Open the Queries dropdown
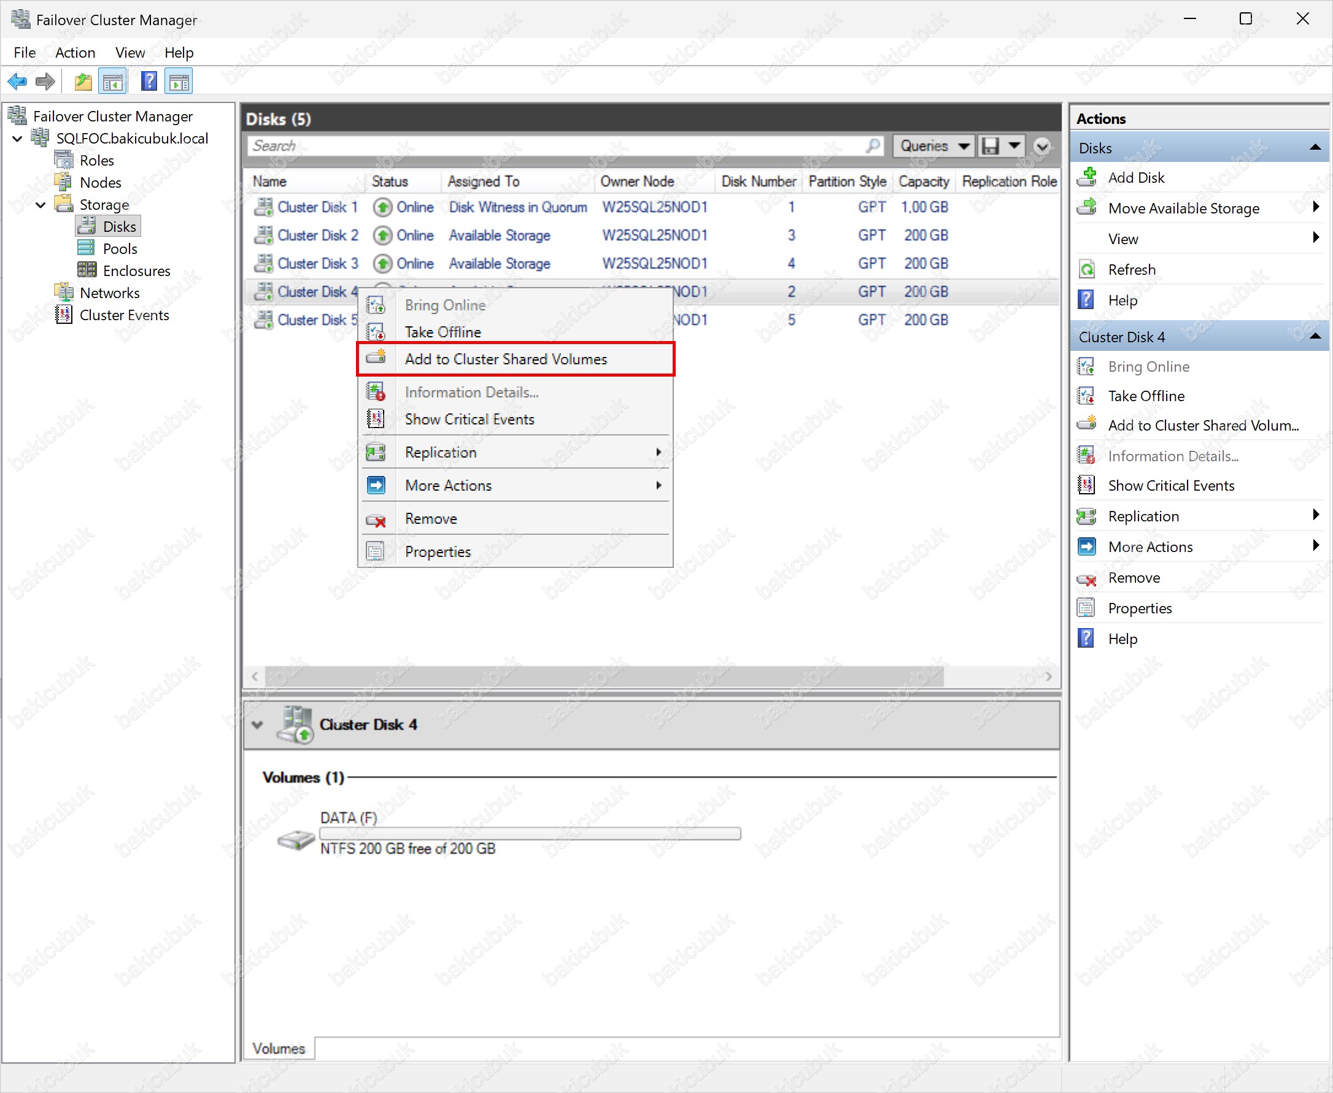 [933, 146]
